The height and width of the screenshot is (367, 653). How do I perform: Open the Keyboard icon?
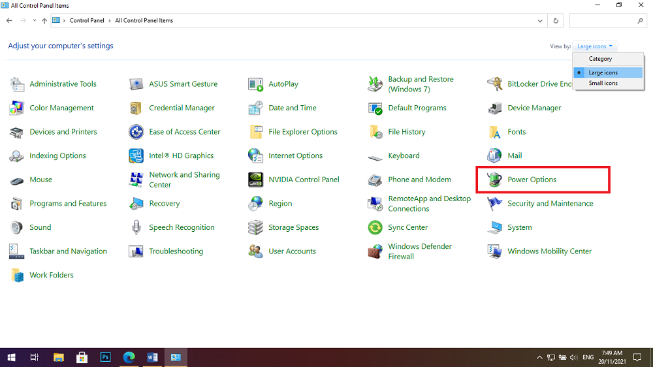(375, 157)
